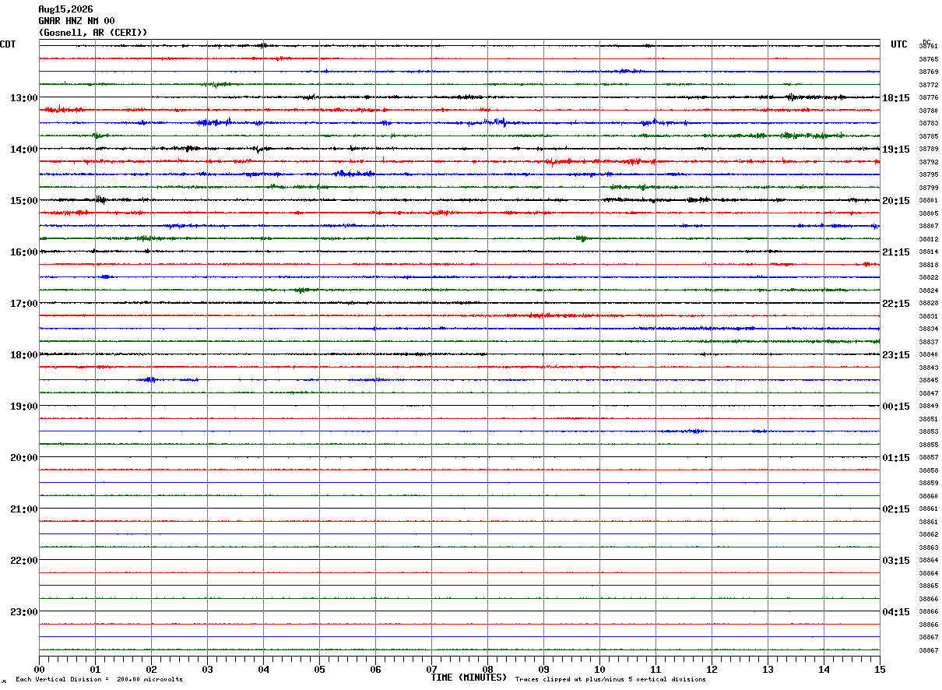Click the 16:00 CDT hour label

pyautogui.click(x=23, y=252)
